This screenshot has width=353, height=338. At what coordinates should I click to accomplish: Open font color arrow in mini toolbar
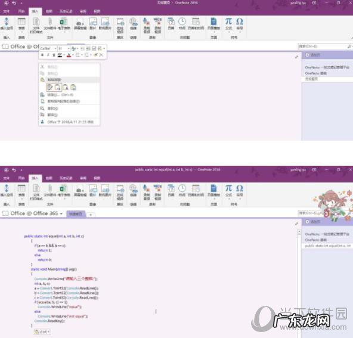click(x=73, y=55)
